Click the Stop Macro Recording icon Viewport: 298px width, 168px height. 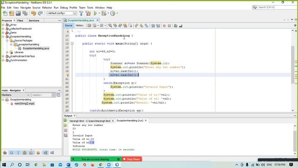(x=169, y=26)
